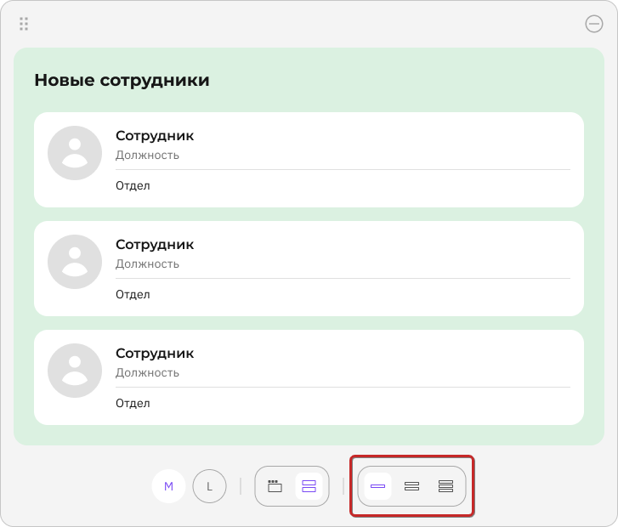Choose the L widget size

(x=210, y=486)
